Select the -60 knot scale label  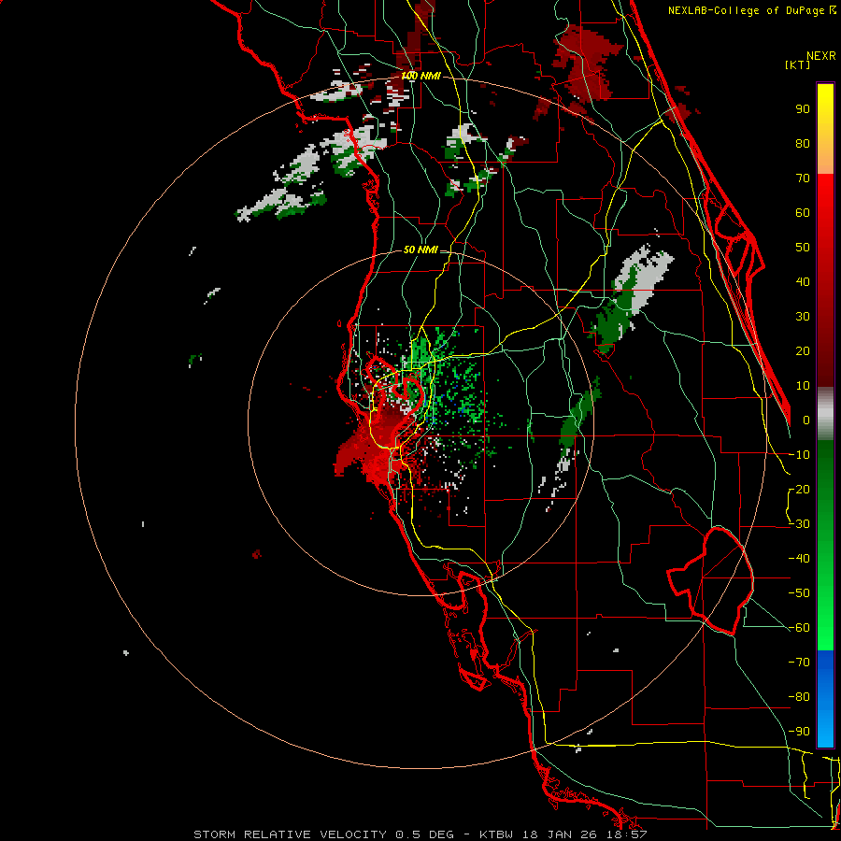799,628
